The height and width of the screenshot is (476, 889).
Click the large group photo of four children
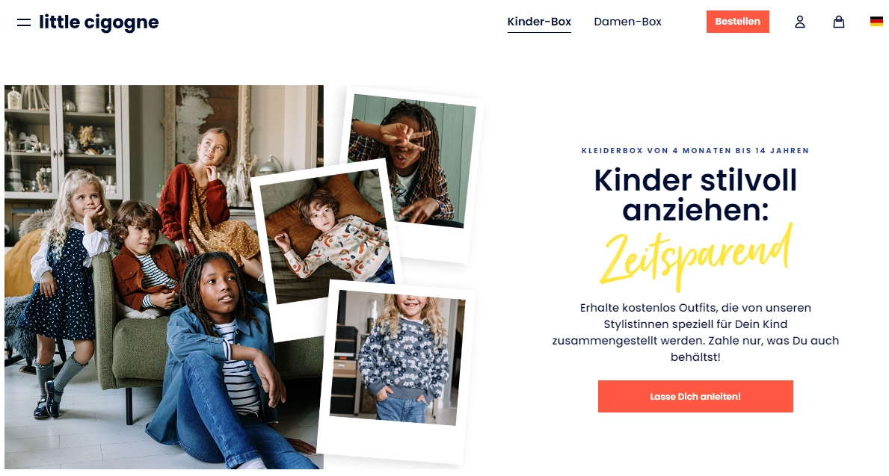(164, 277)
